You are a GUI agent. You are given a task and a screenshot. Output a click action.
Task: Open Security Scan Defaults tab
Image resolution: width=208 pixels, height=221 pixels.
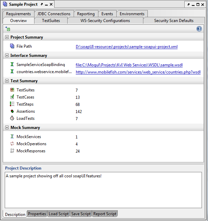tap(174, 21)
